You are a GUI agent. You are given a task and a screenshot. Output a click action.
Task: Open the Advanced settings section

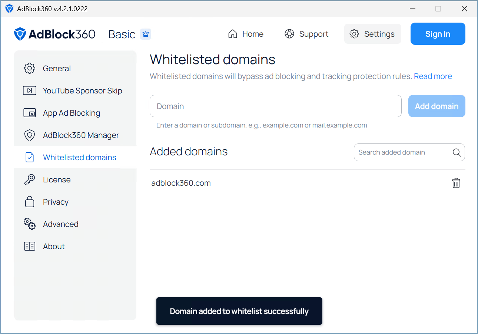(75, 224)
